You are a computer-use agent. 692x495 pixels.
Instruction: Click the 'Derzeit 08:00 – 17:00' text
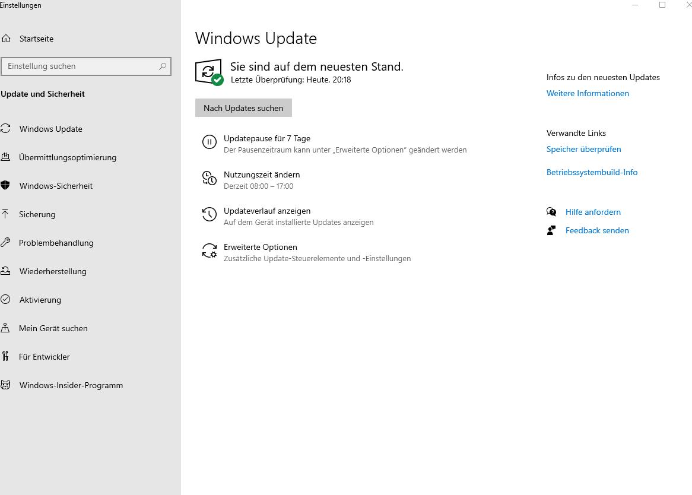tap(258, 186)
